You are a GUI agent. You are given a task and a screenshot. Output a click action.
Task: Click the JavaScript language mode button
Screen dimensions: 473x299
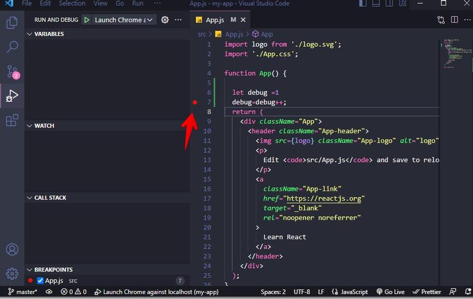[x=350, y=292]
